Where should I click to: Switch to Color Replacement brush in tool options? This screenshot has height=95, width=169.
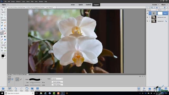pos(9,82)
